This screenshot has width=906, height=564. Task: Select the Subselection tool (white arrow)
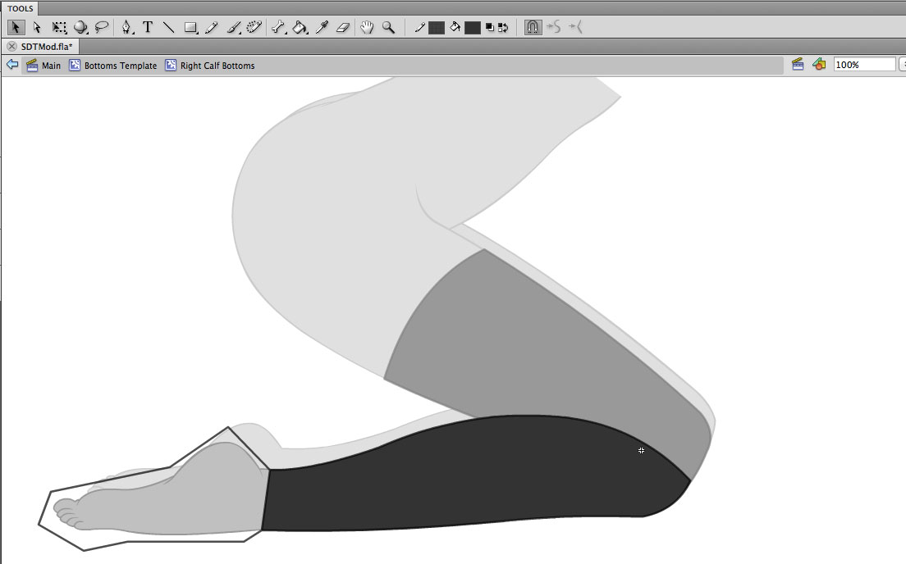[37, 27]
